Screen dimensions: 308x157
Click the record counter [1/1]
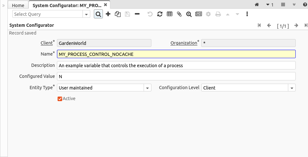pos(283,26)
